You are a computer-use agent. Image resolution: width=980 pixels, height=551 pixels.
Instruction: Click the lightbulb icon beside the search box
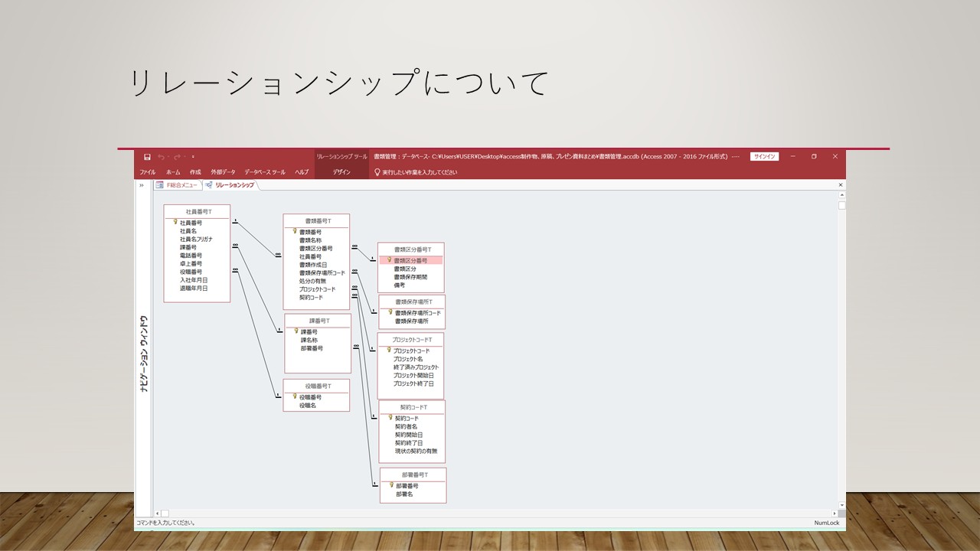coord(377,172)
